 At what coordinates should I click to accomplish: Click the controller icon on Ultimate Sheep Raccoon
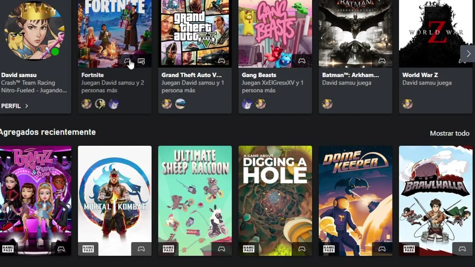pos(222,249)
